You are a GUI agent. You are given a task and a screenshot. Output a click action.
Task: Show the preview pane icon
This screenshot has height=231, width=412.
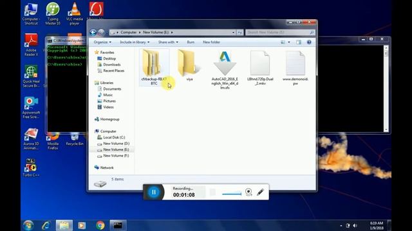tap(299, 42)
